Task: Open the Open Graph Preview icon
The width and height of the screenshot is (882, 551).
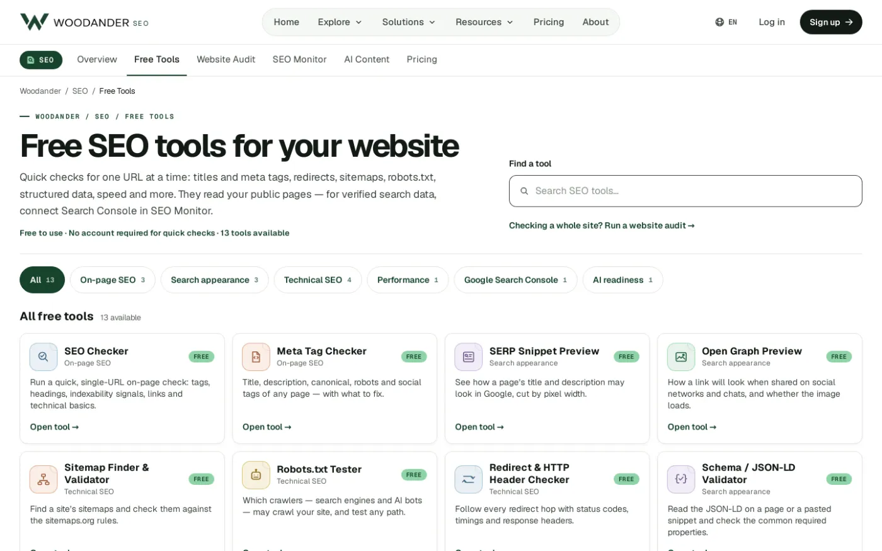Action: pyautogui.click(x=681, y=356)
